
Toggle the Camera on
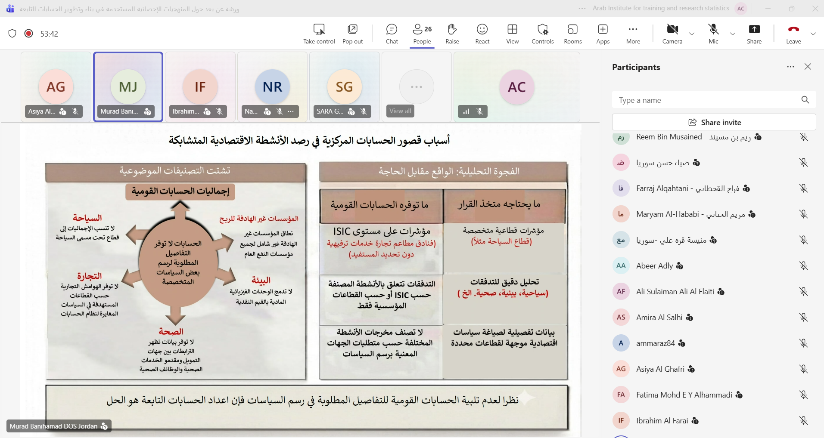(x=672, y=34)
